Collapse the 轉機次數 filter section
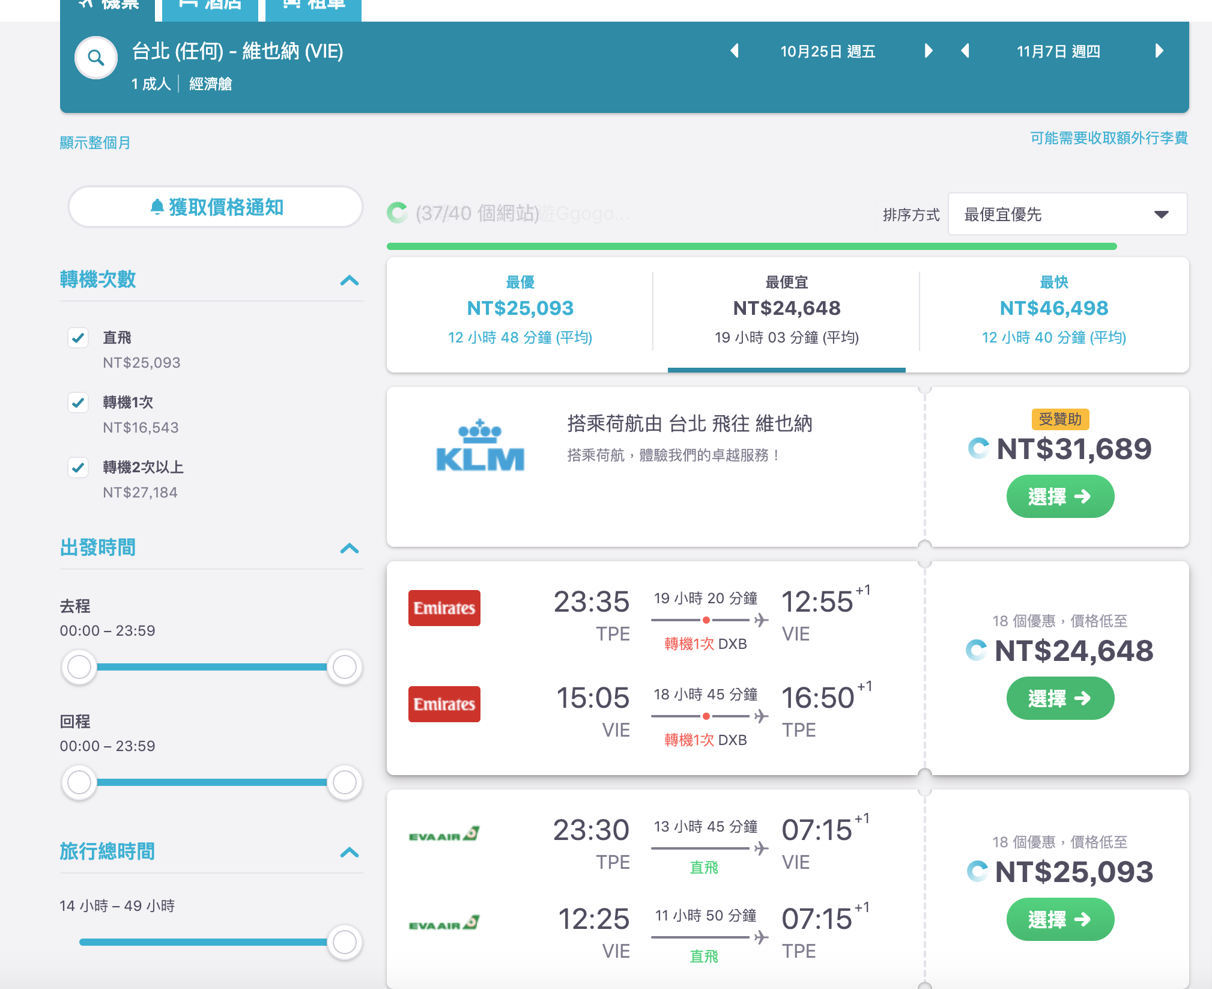 point(350,281)
